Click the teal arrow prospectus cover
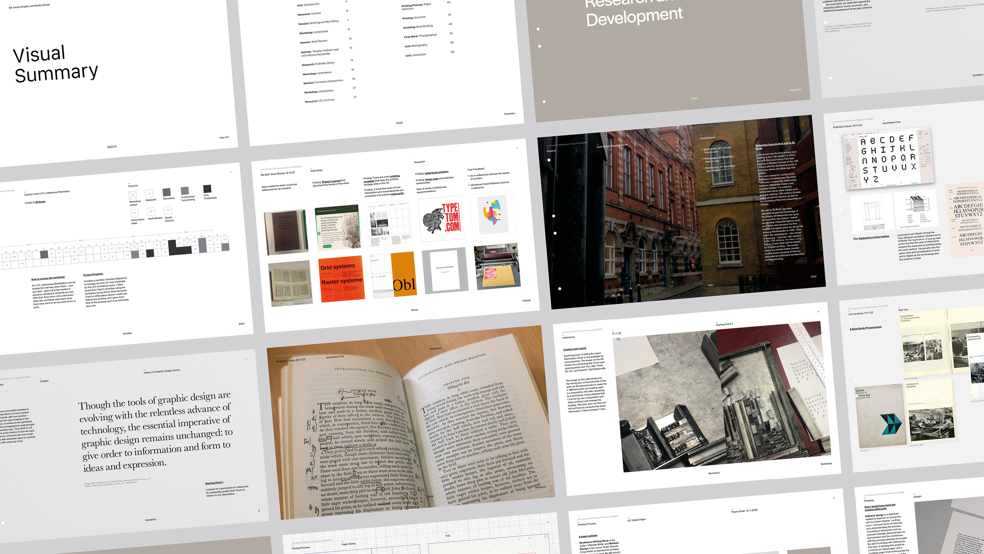 (x=881, y=416)
